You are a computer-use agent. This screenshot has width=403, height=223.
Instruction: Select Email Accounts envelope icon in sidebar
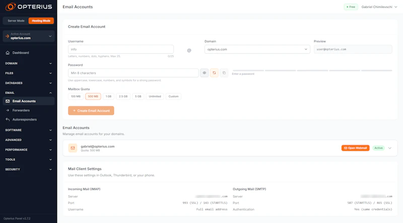click(x=8, y=101)
